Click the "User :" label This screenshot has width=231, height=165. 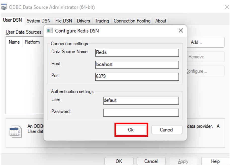point(57,100)
